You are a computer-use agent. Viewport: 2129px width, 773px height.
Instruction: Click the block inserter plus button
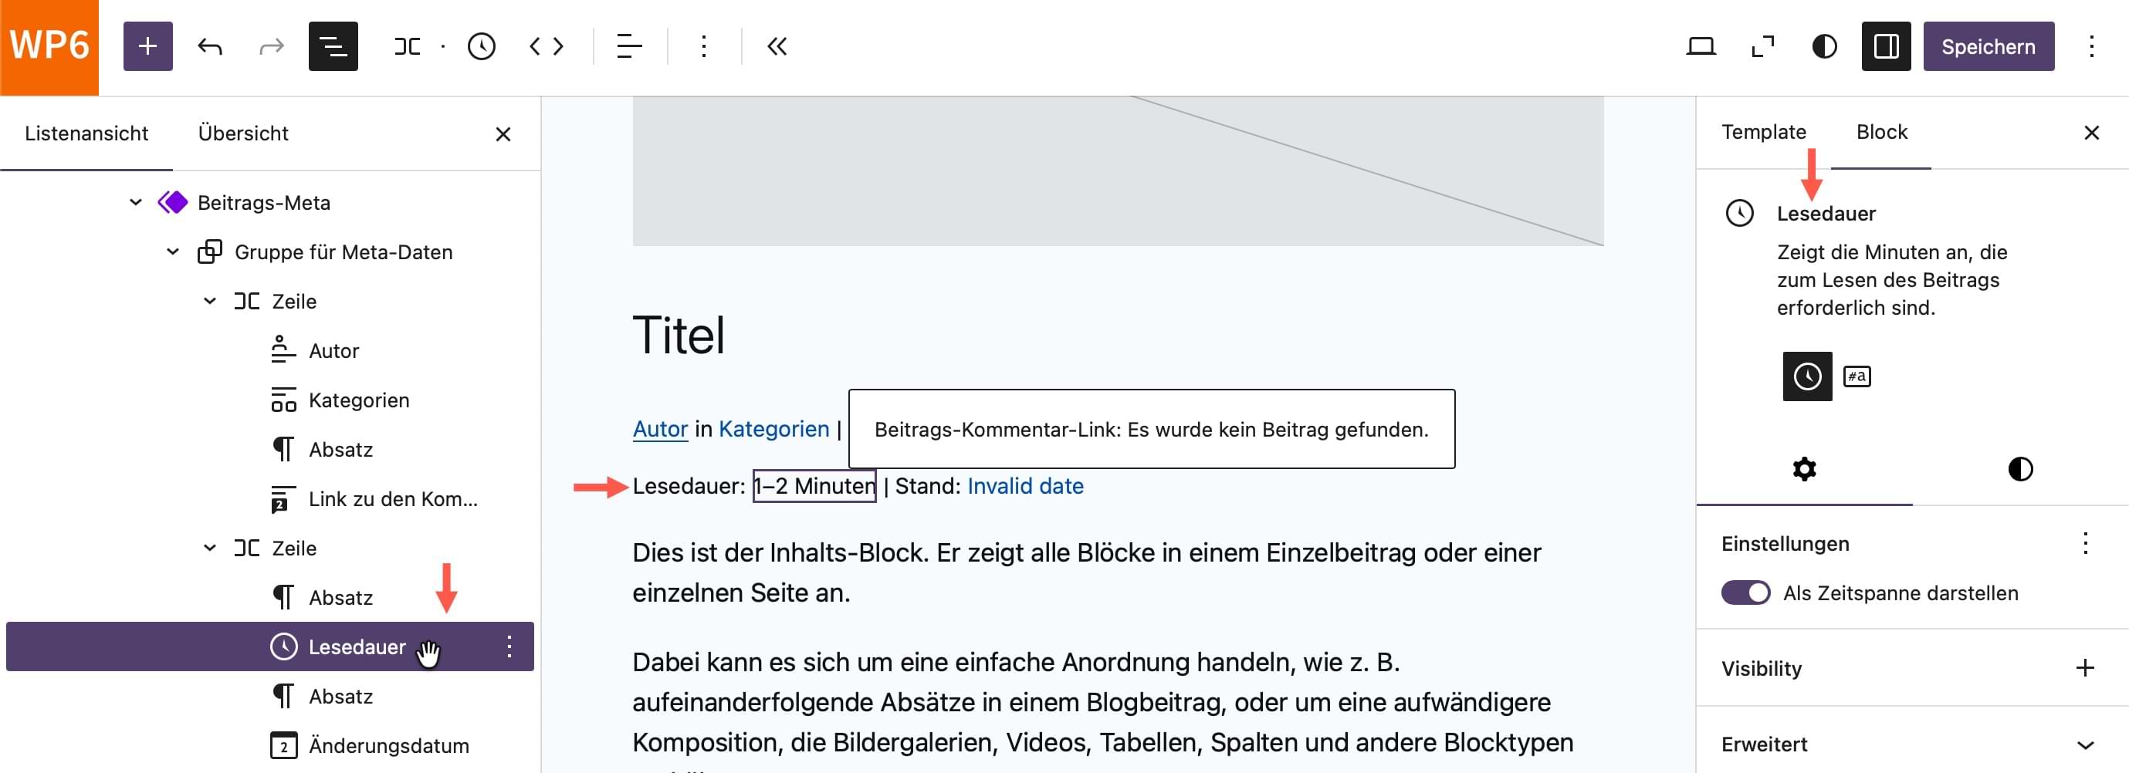(148, 46)
